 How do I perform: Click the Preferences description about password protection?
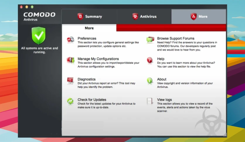tap(108, 44)
